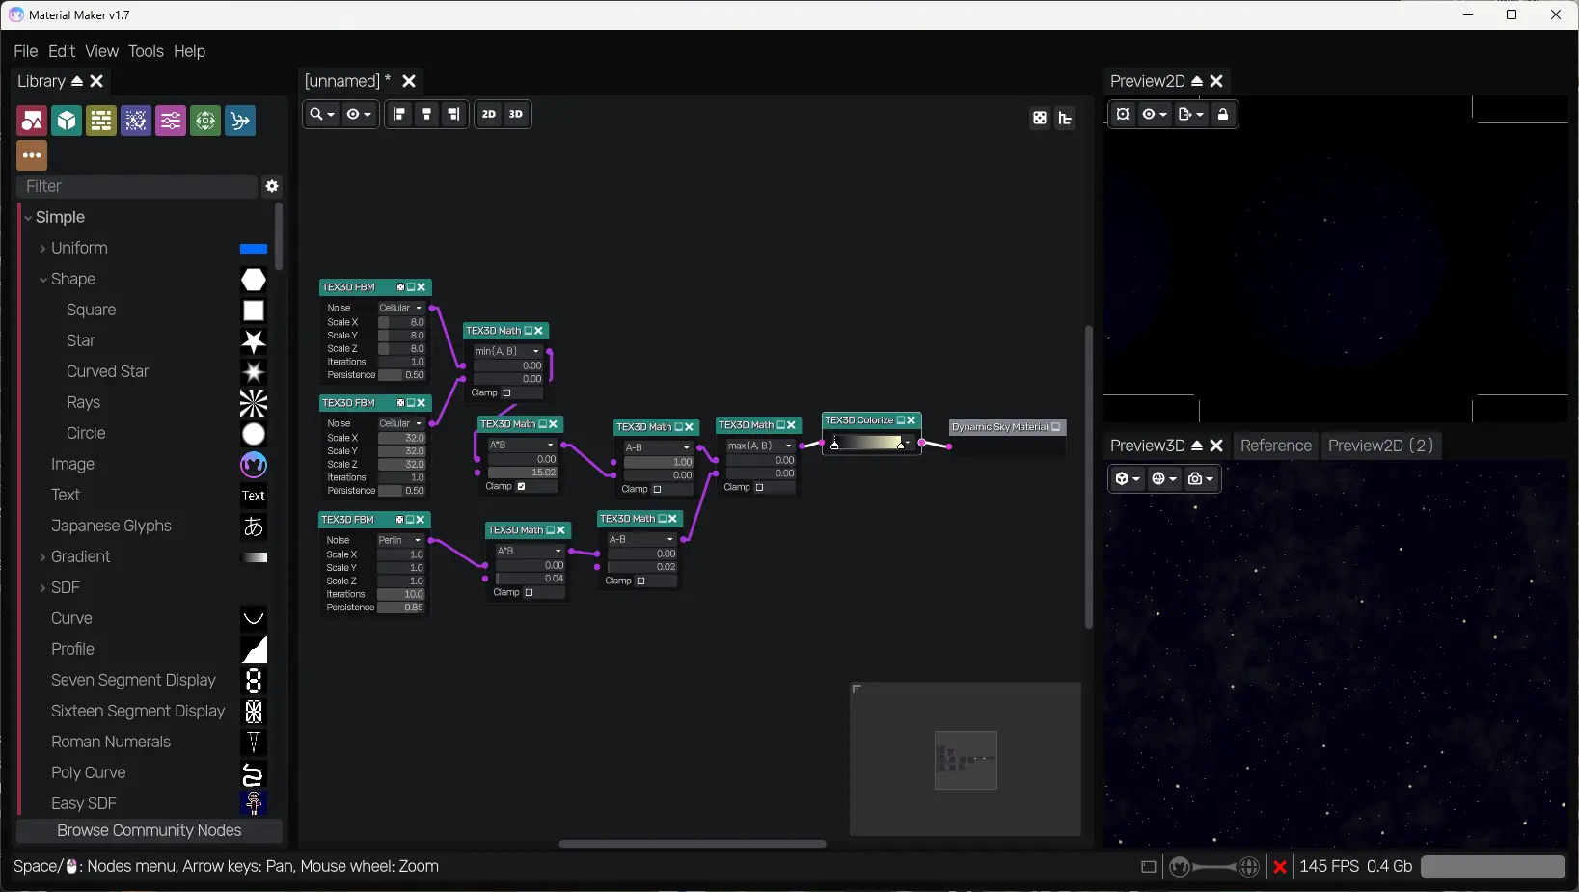Uncheck Clamp on the A*B 15.02 node
Screen dimensions: 1579x892
pos(522,486)
